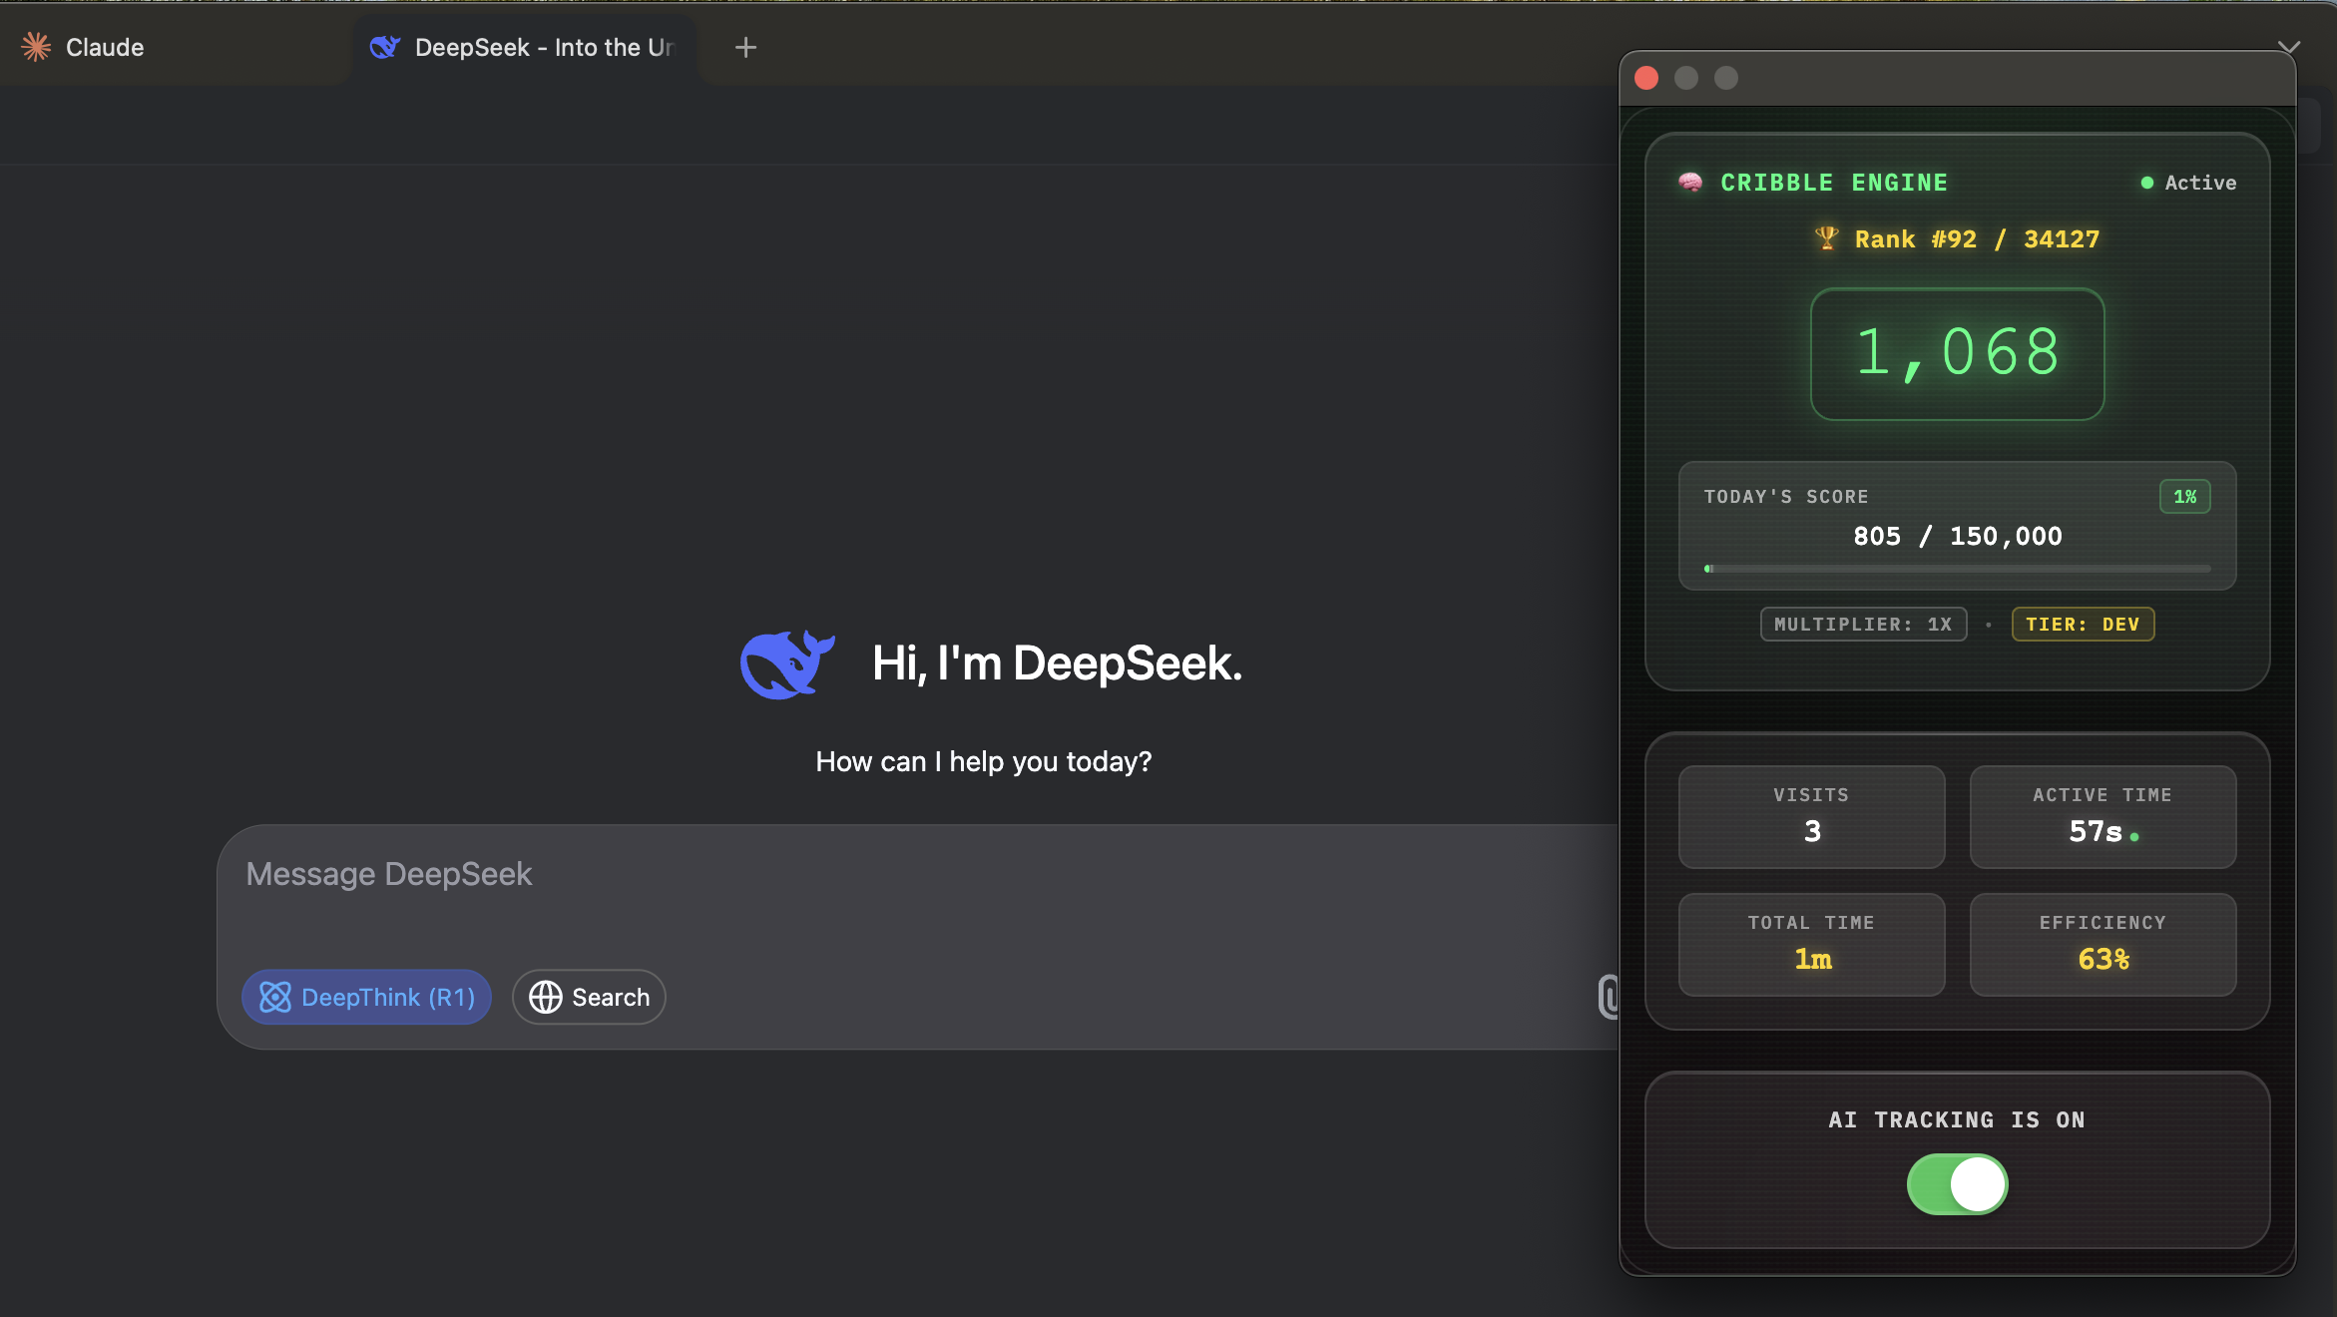Click the large DeepSeek whale logo
The image size is (2337, 1317).
(x=786, y=663)
